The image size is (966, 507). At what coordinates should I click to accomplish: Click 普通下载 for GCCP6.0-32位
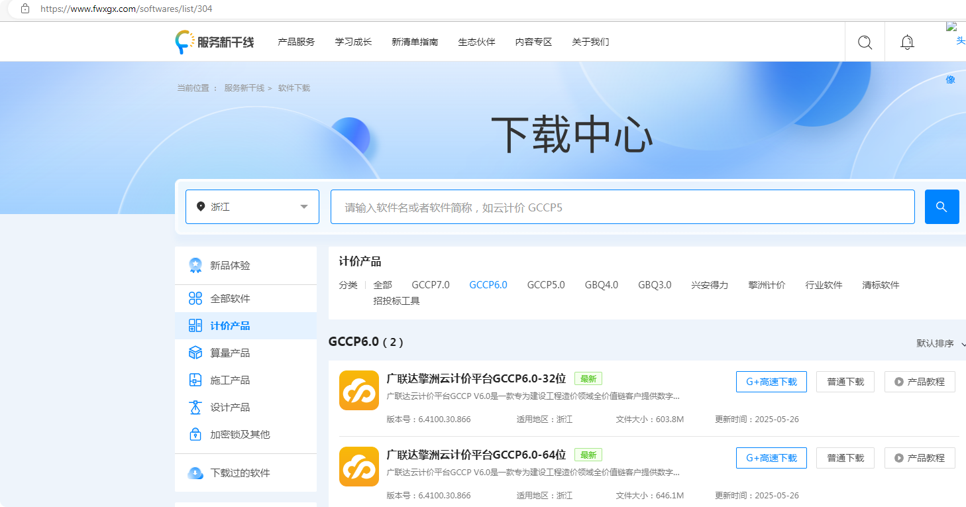coord(845,381)
